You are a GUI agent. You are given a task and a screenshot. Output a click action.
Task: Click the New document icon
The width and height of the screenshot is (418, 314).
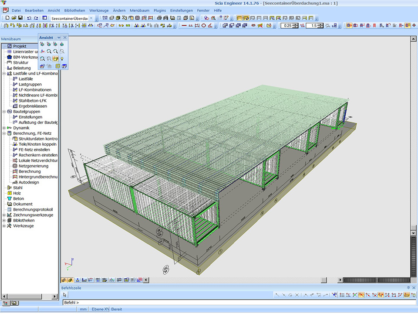[x=7, y=18]
